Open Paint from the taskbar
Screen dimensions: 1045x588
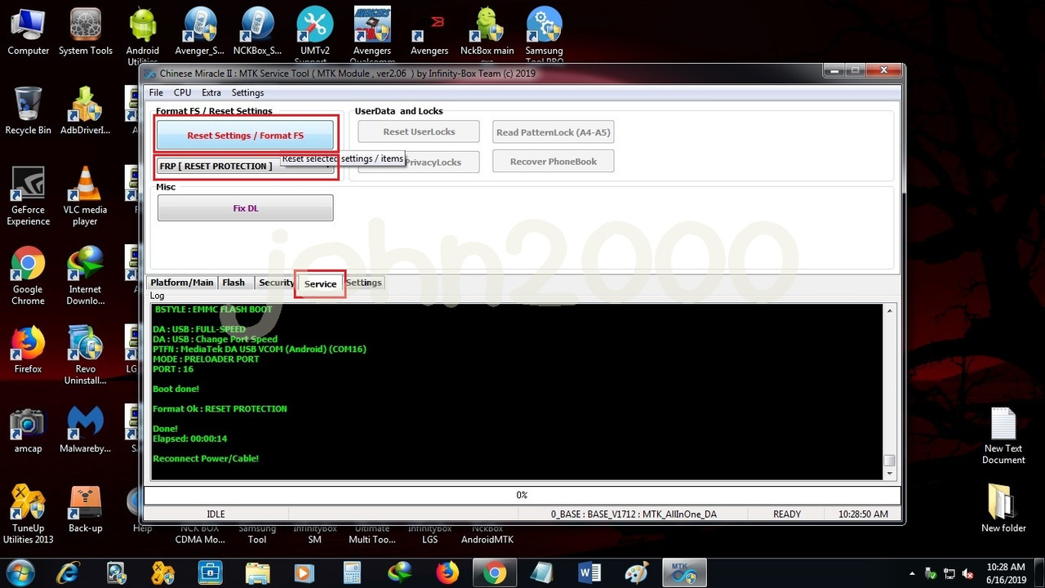pyautogui.click(x=636, y=572)
